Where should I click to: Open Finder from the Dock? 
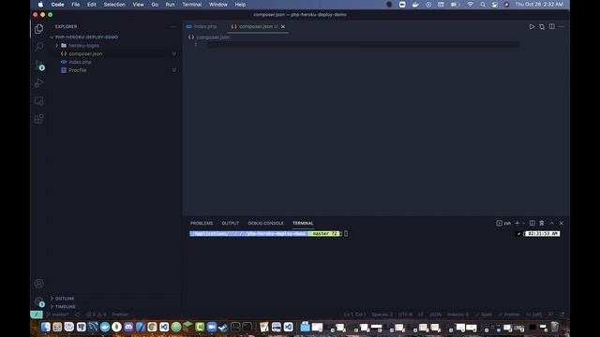coord(46,327)
